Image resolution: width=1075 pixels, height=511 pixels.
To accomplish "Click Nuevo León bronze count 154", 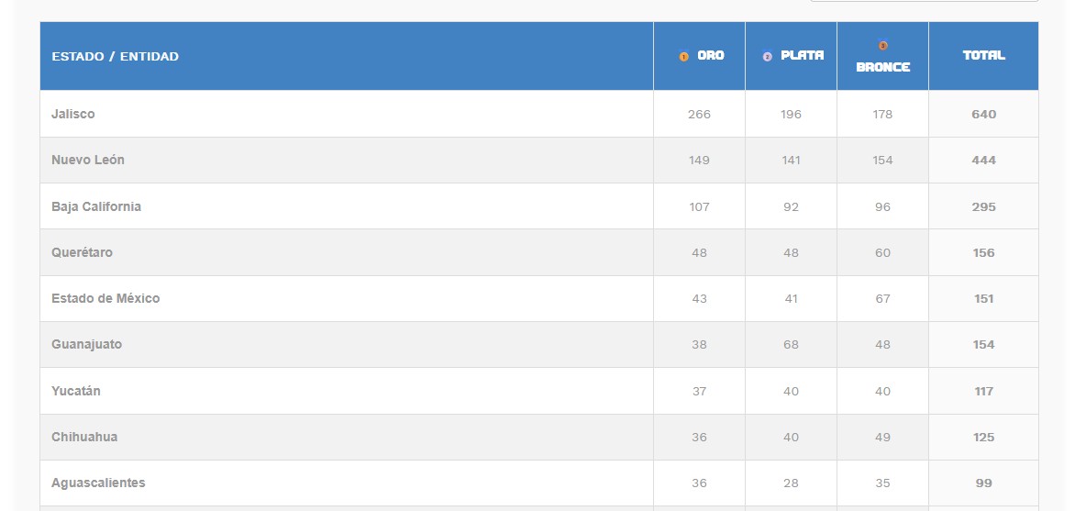I will pos(883,161).
